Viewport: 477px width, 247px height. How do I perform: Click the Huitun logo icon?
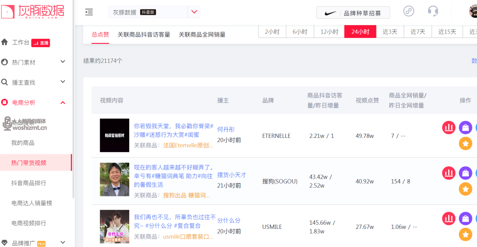click(x=8, y=12)
